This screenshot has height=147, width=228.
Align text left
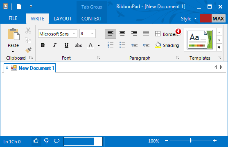point(111,34)
